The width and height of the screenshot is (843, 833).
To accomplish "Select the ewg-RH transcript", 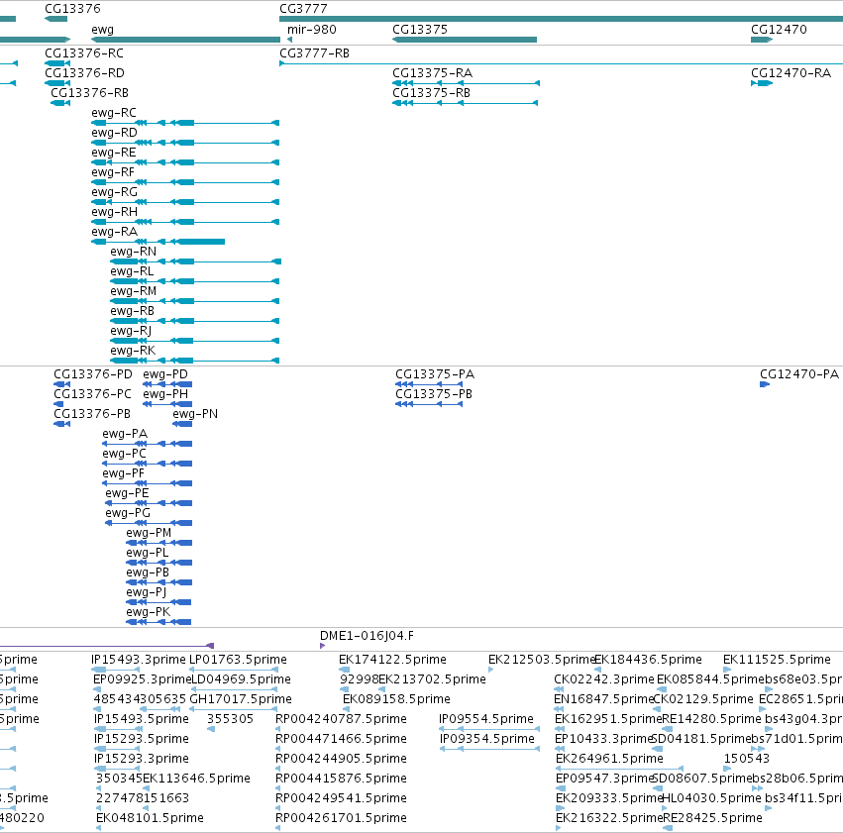I will click(185, 222).
